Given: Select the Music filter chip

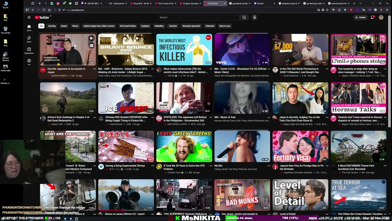Looking at the screenshot, I should coord(64,26).
